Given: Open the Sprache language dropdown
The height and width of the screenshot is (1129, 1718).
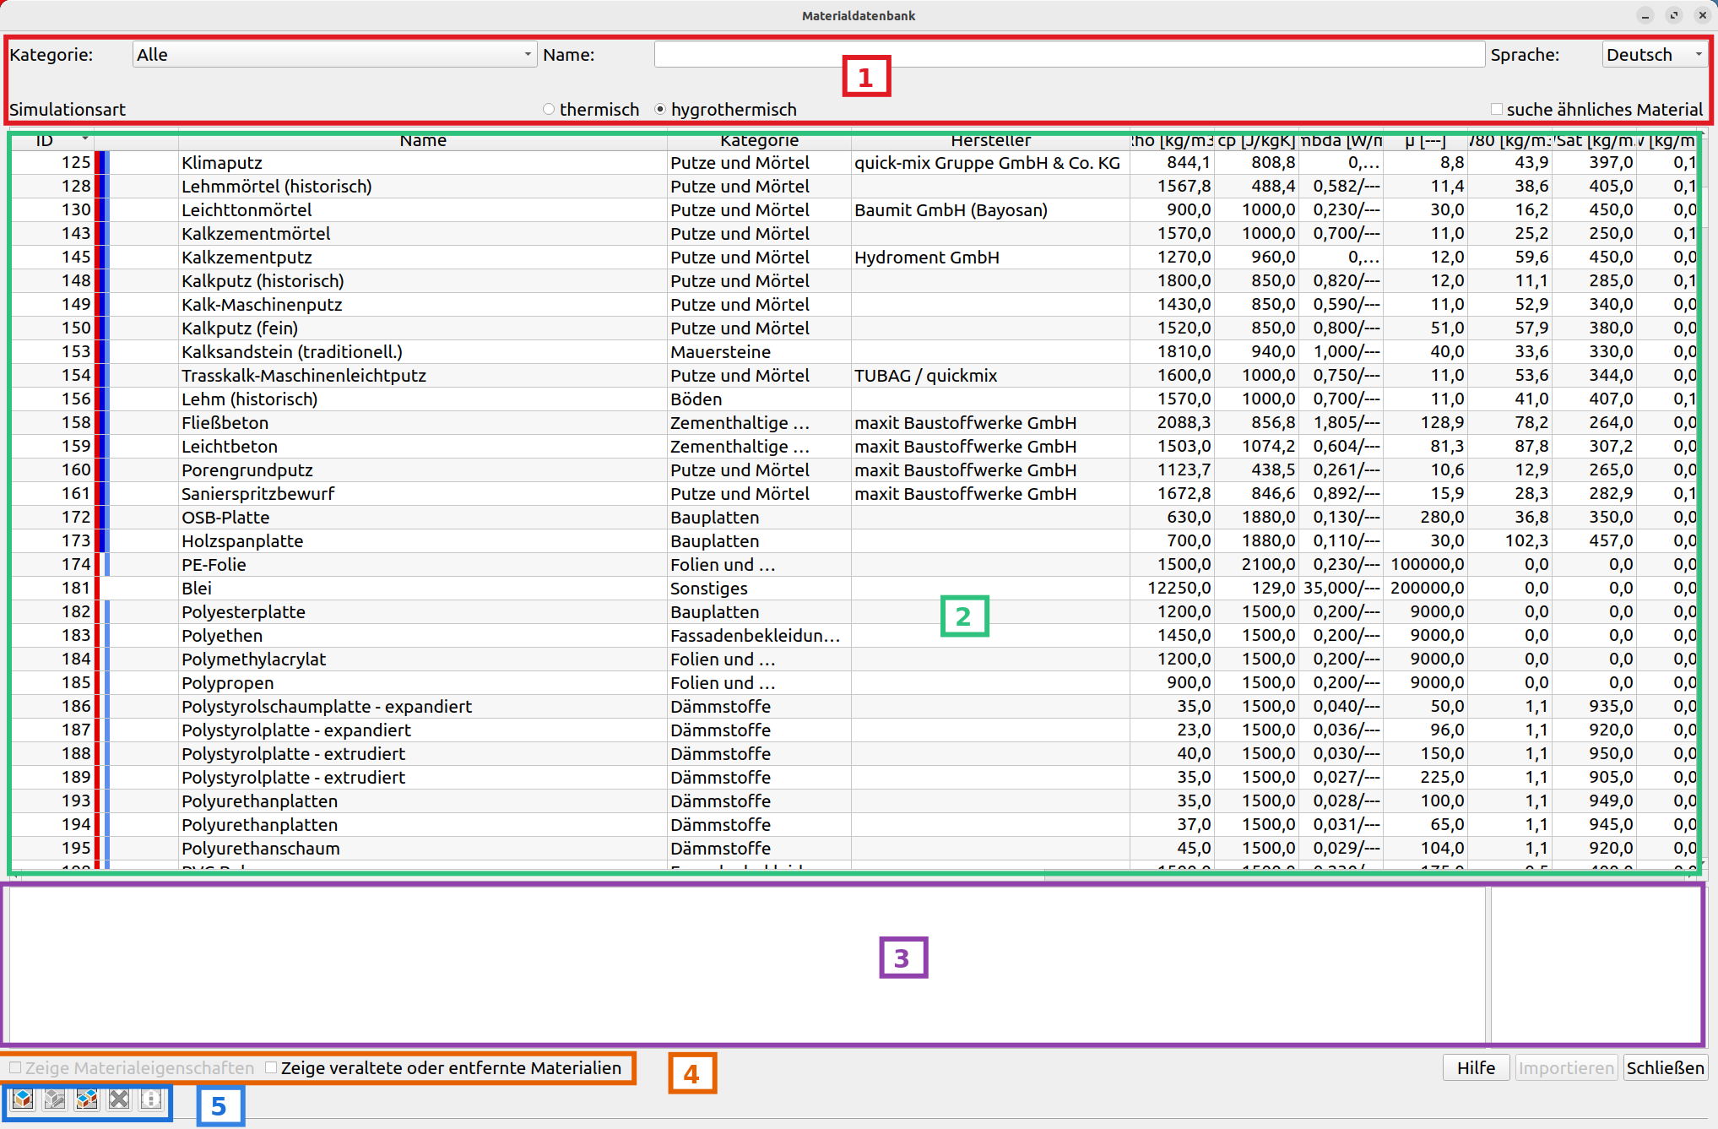Looking at the screenshot, I should (x=1655, y=55).
